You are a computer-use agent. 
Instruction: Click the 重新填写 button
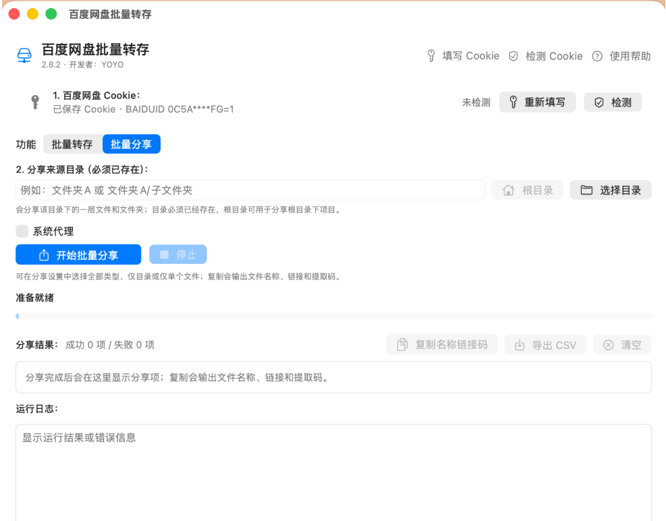[537, 102]
